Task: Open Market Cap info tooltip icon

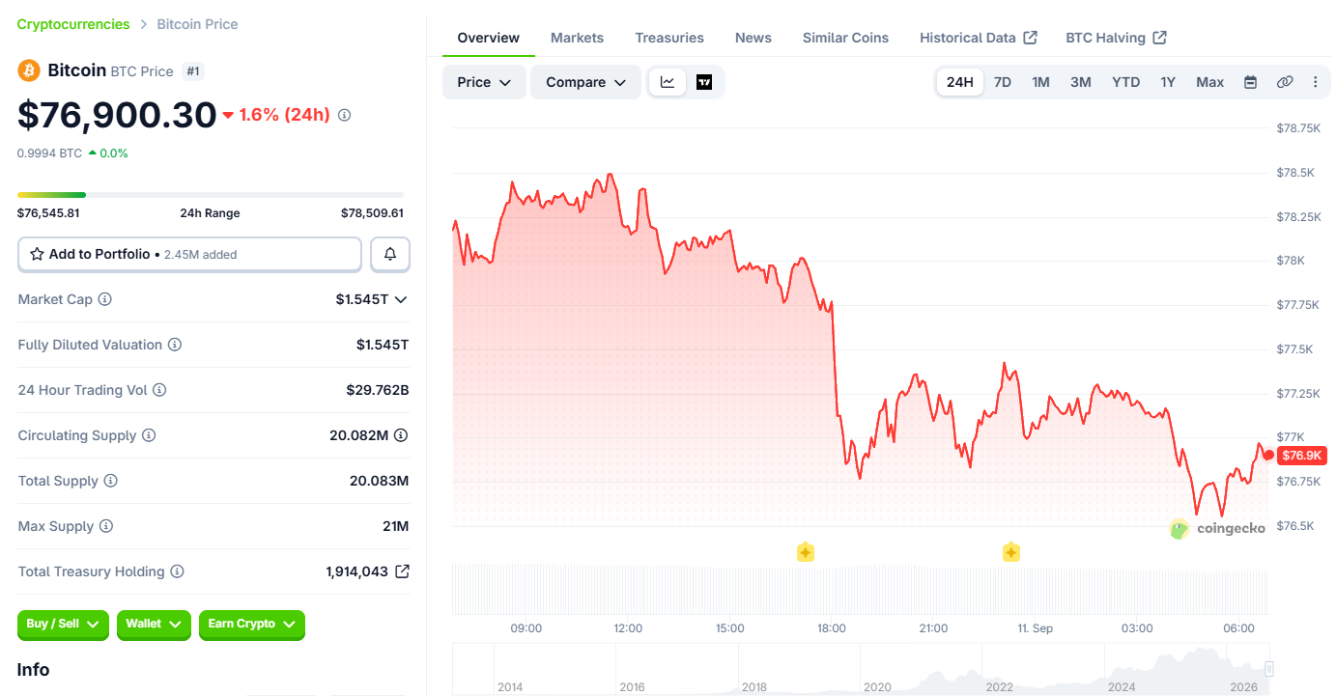Action: click(105, 299)
